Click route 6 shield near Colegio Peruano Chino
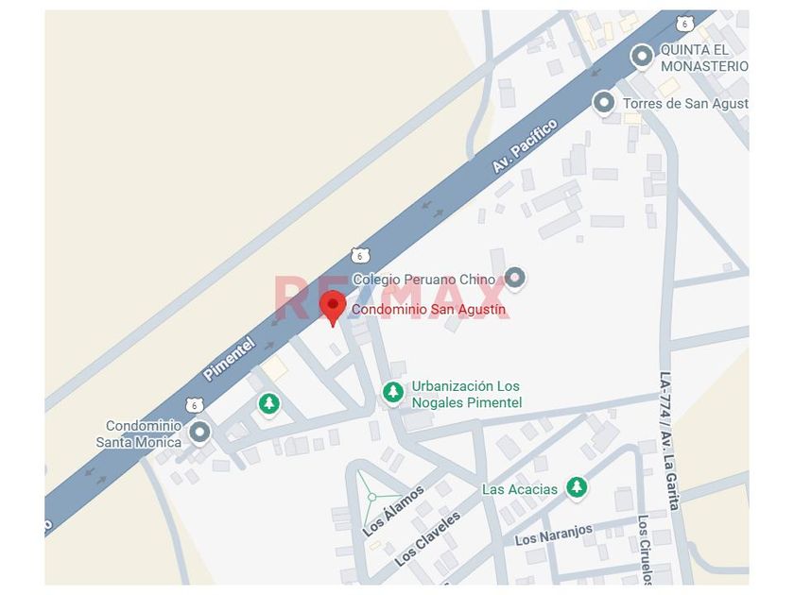The width and height of the screenshot is (794, 595). click(x=360, y=256)
